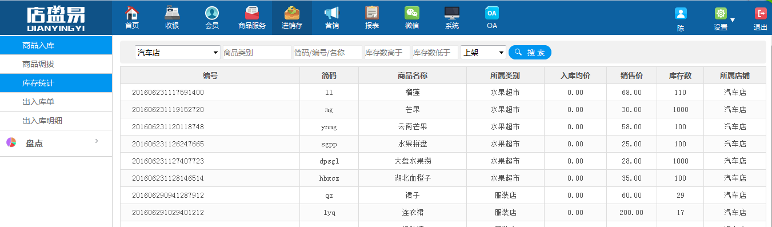
Task: Click the 商品名称 column header
Action: pyautogui.click(x=413, y=75)
